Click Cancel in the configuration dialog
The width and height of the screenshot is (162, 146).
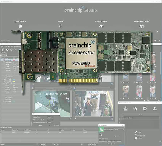[113, 144]
